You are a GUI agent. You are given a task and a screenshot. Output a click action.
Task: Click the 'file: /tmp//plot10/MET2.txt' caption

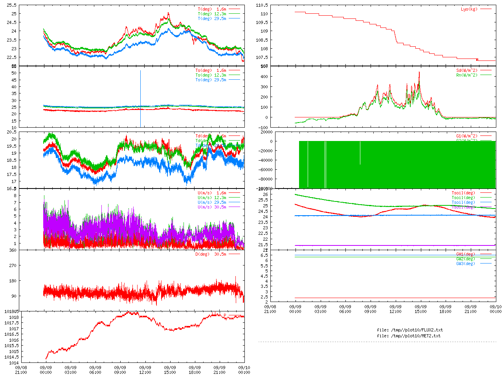409,336
